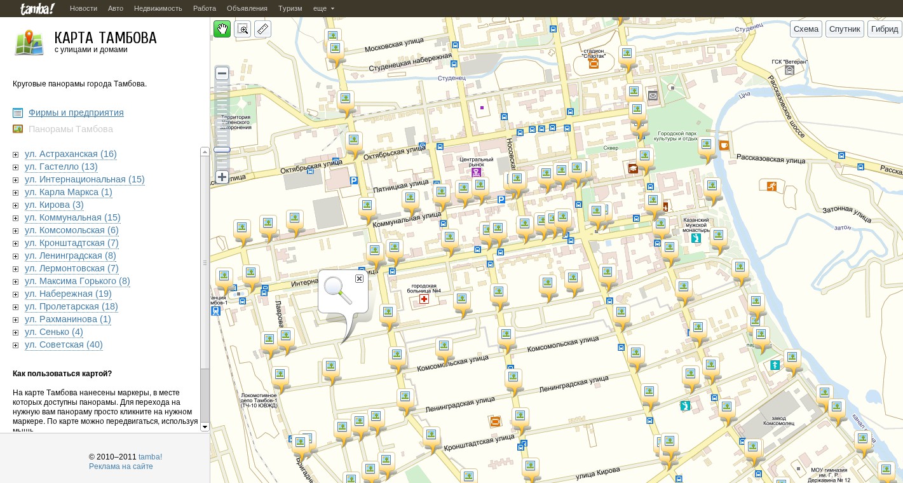
Task: Open the еще dropdown menu
Action: [323, 8]
